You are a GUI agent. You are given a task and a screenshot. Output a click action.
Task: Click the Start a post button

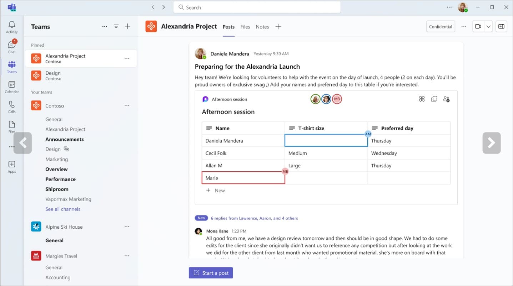(x=211, y=273)
